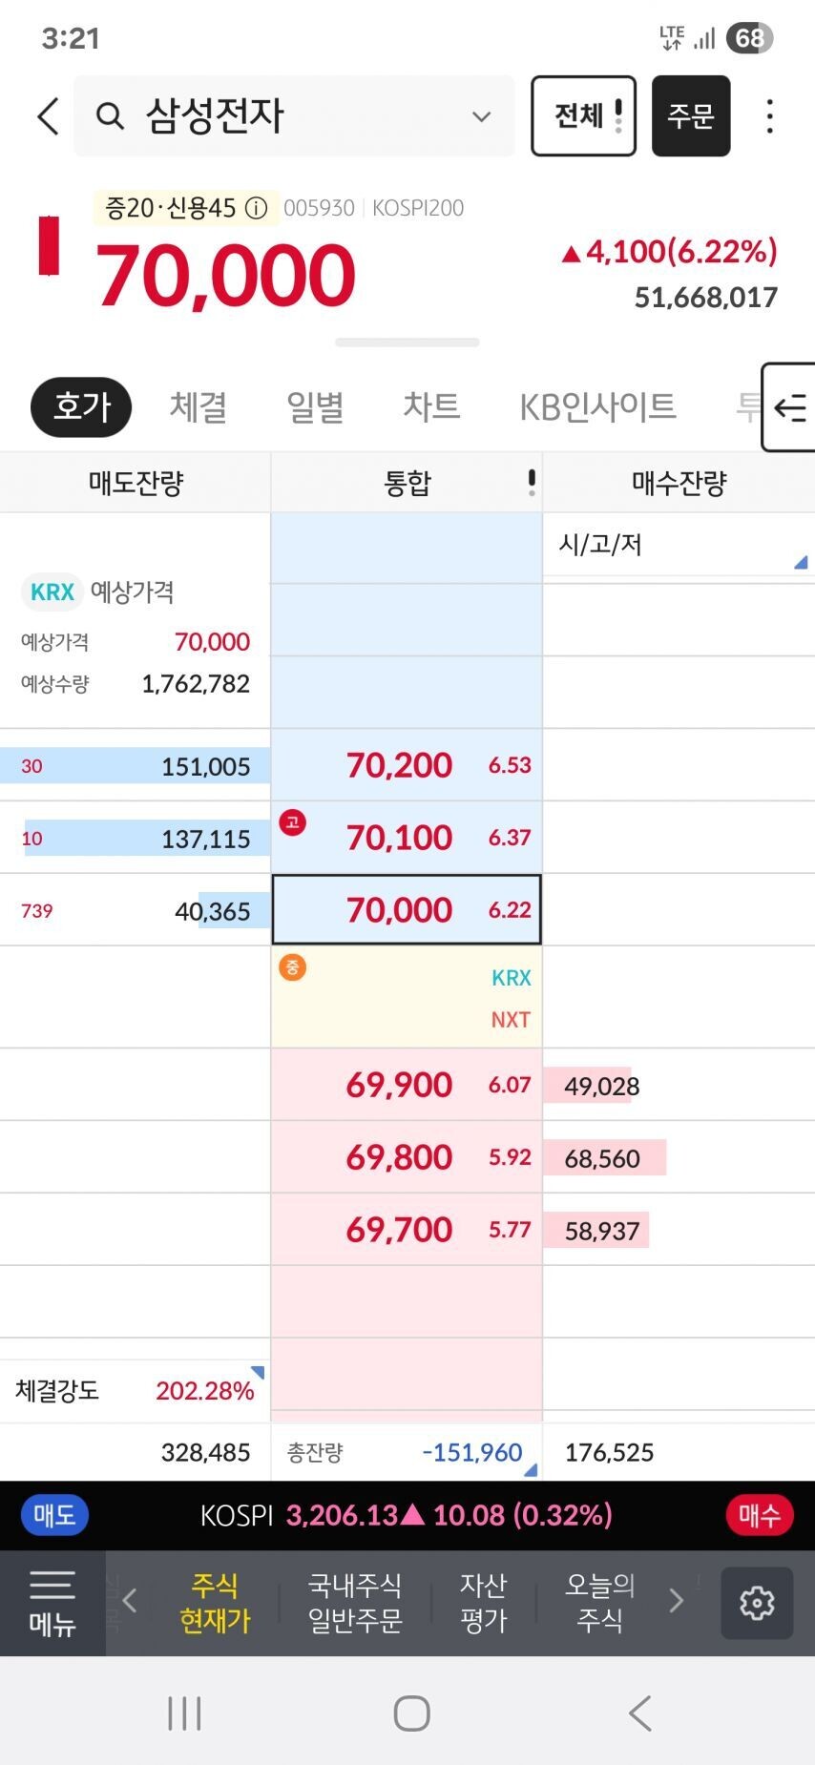Toggle the 전체 exchange filter button
This screenshot has height=1765, width=815.
(583, 116)
